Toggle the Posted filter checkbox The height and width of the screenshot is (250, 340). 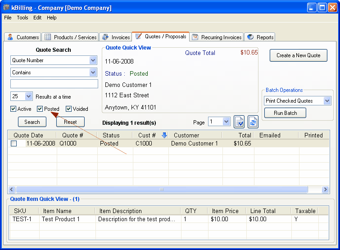(40, 109)
